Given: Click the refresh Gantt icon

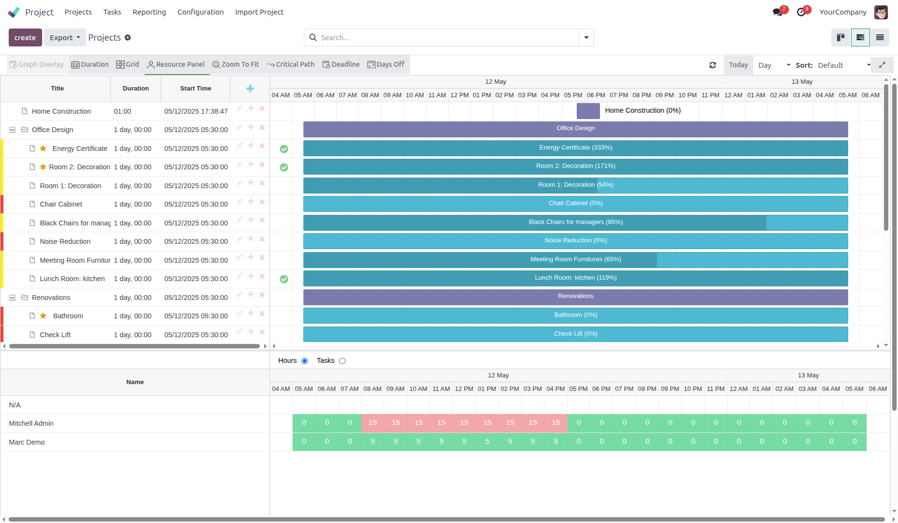Looking at the screenshot, I should click(713, 65).
